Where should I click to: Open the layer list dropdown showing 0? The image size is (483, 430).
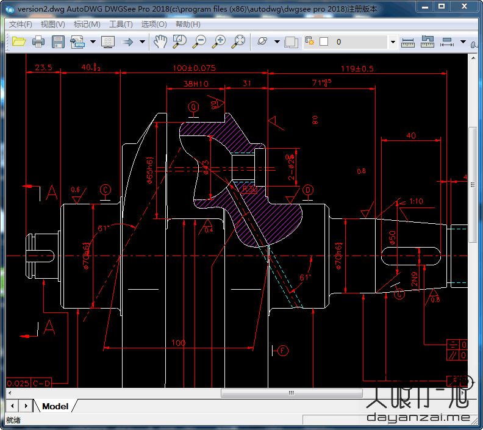(x=393, y=42)
